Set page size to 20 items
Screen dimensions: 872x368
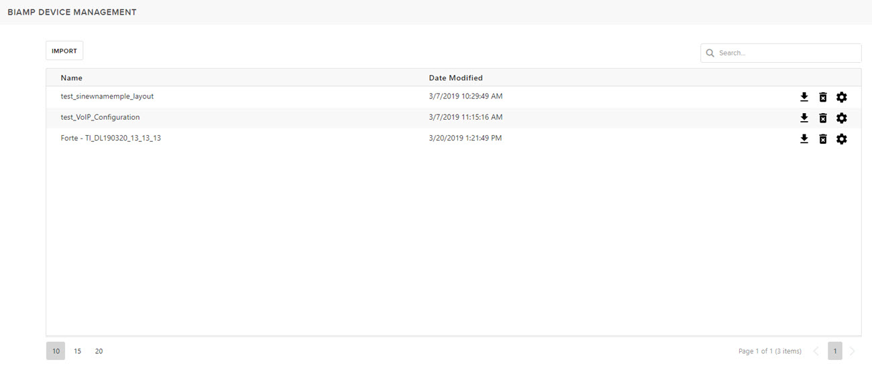(x=99, y=351)
